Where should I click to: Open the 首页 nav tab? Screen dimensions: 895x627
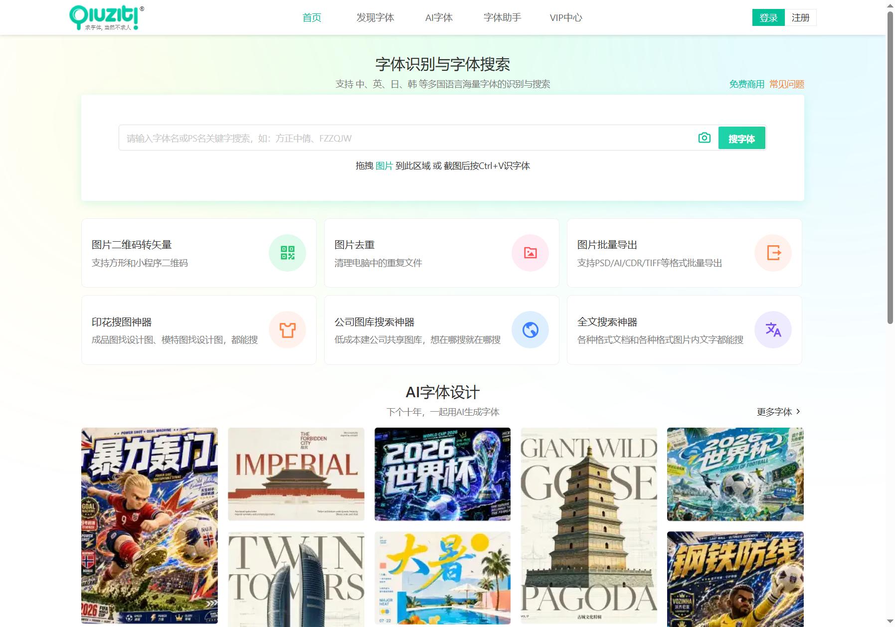tap(312, 17)
